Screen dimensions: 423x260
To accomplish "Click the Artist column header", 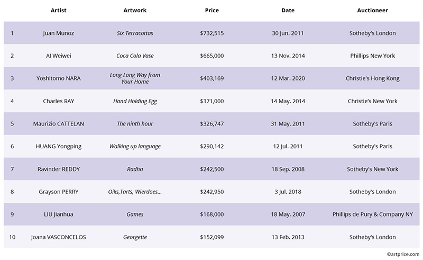I will coord(58,10).
